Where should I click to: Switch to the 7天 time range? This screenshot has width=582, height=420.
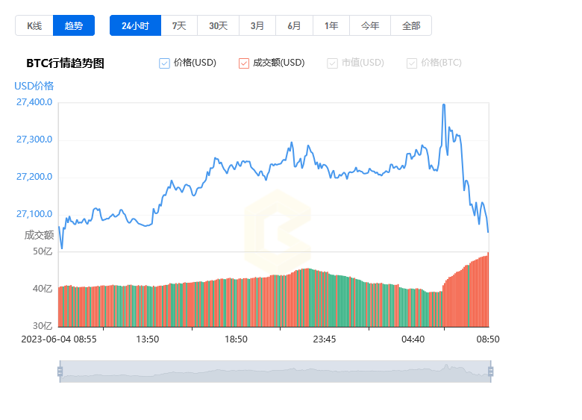(x=179, y=25)
